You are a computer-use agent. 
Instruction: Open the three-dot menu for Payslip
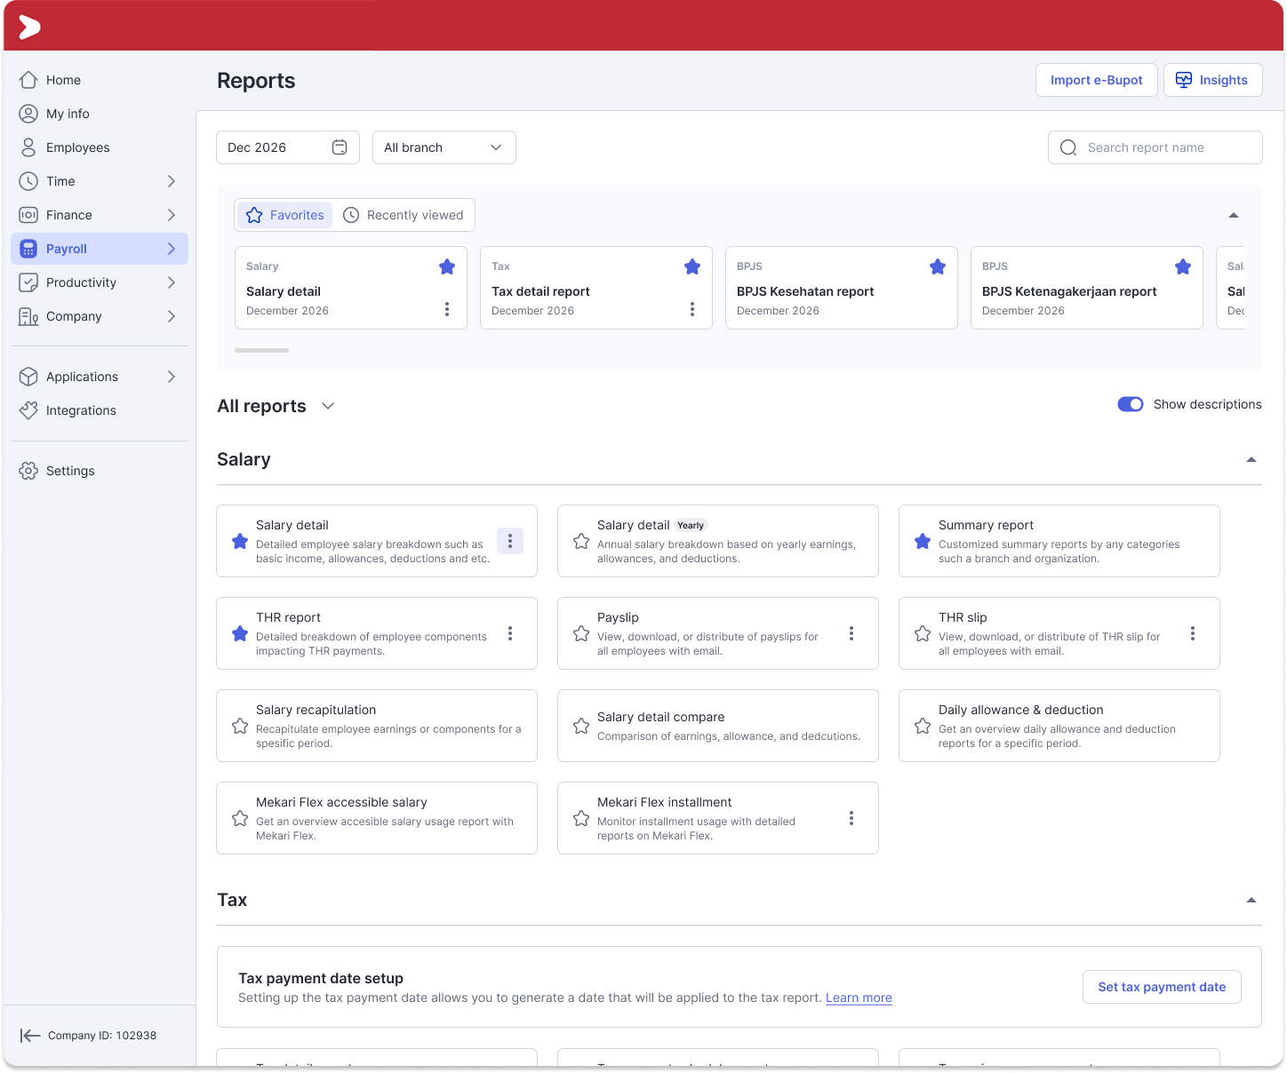click(851, 633)
